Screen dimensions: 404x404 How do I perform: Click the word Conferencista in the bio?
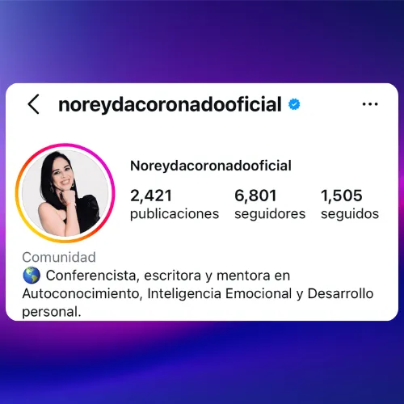(x=93, y=276)
